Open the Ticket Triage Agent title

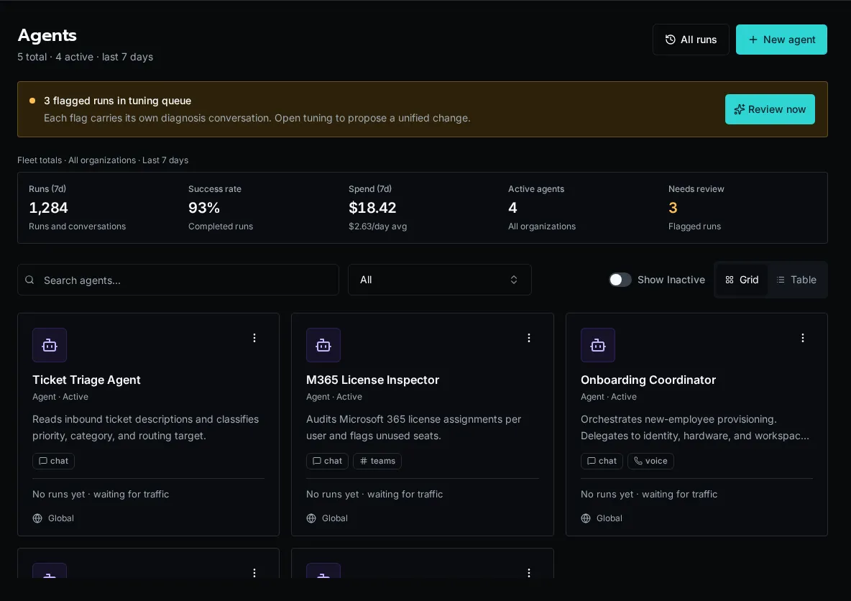[x=86, y=380]
